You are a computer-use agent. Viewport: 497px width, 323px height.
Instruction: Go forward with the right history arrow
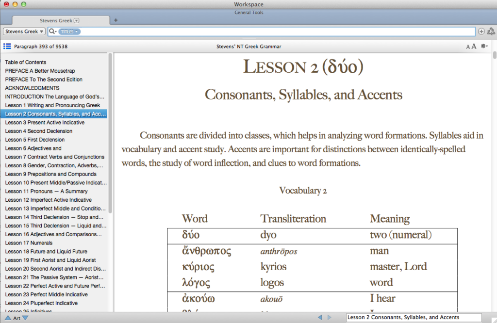(330, 317)
